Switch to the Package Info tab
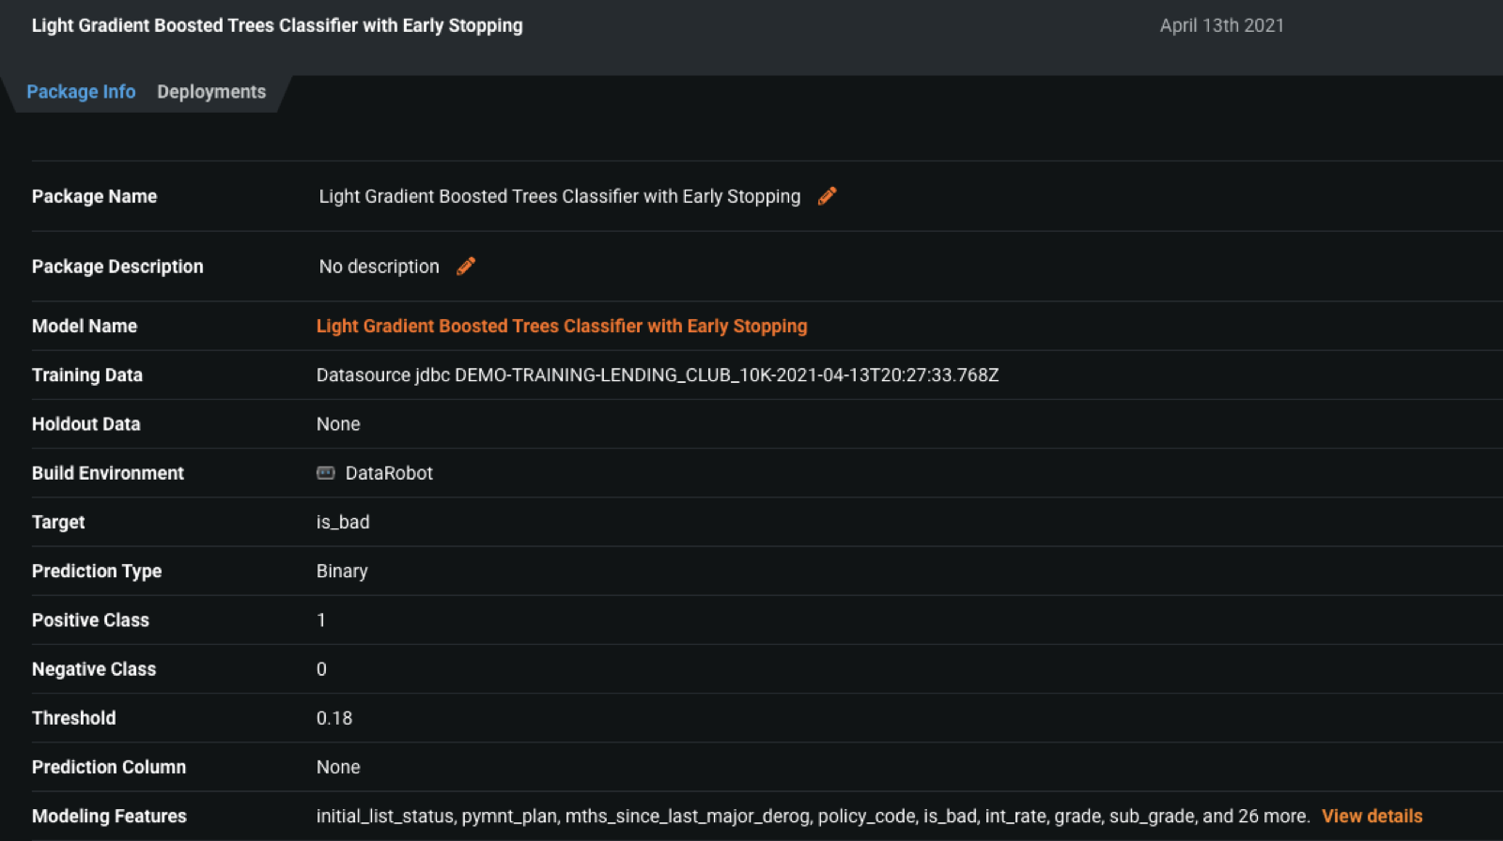The height and width of the screenshot is (841, 1503). click(81, 92)
